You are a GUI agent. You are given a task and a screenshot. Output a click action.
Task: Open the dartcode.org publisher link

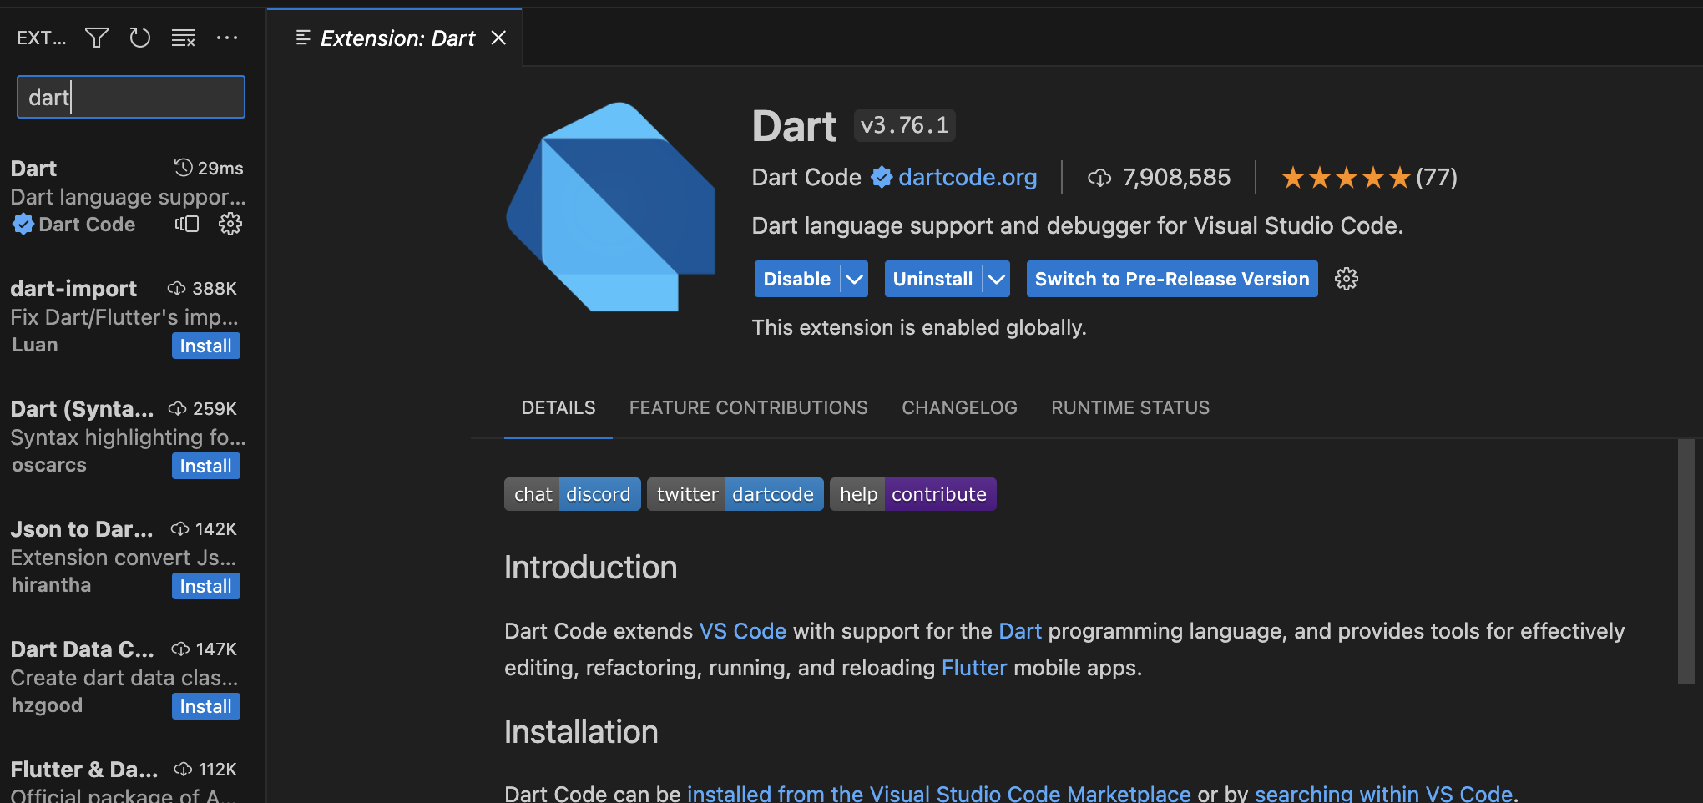point(968,177)
